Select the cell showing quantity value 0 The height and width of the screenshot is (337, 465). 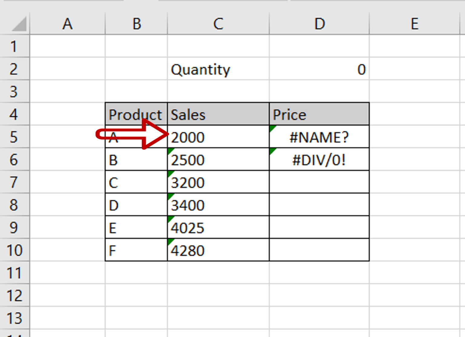click(319, 69)
